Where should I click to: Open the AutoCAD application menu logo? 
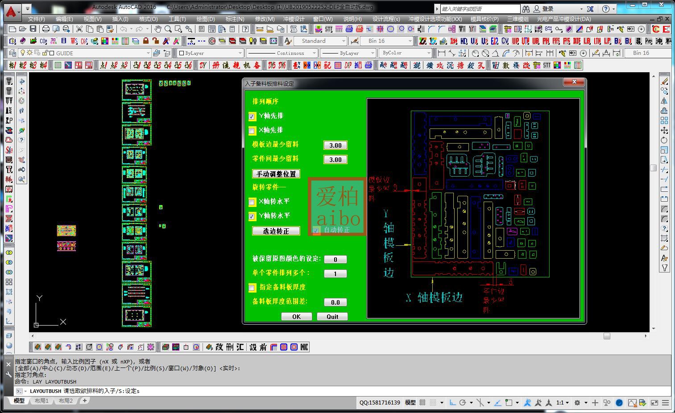(x=12, y=12)
